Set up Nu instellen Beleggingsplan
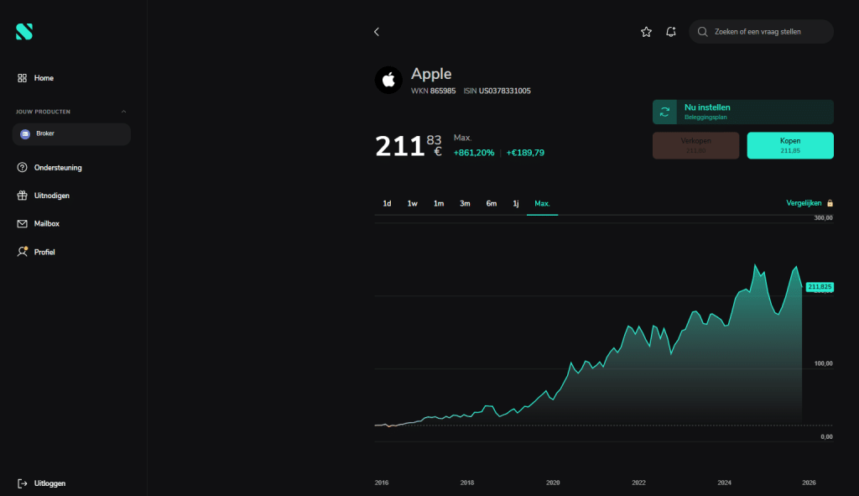The width and height of the screenshot is (859, 496). point(743,112)
